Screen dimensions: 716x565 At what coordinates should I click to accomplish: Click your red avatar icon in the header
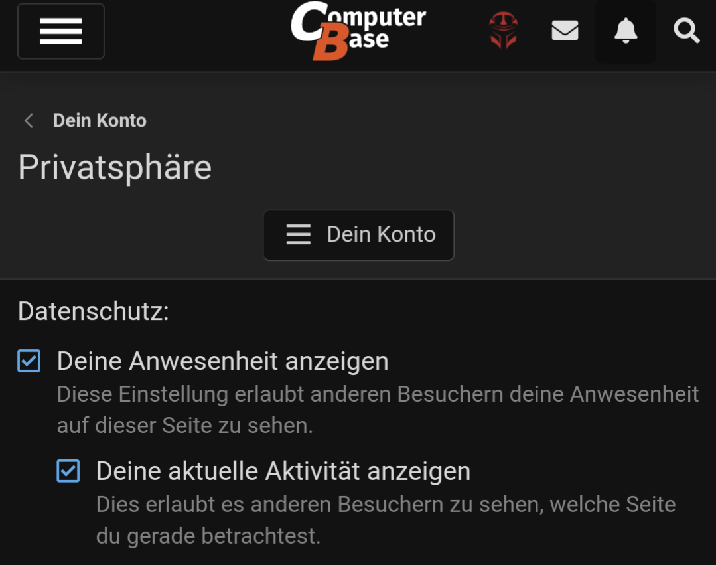[503, 30]
